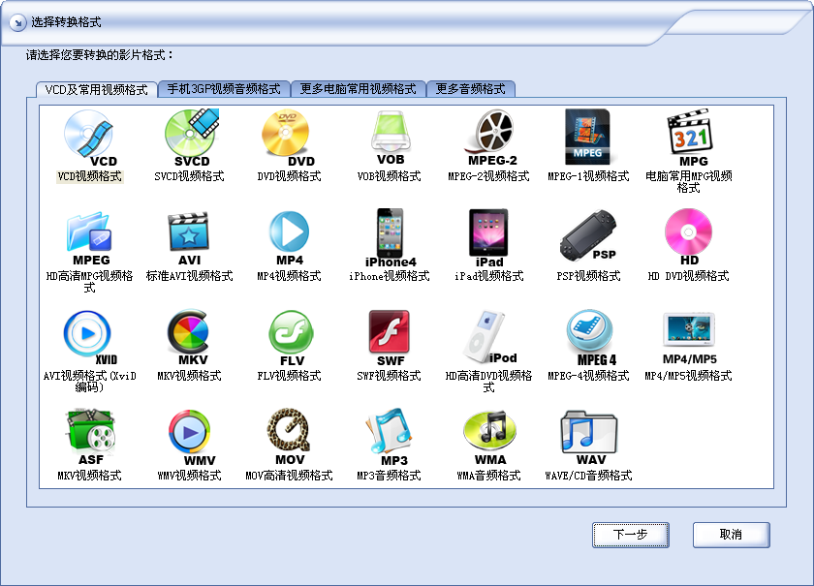Select the green FLV format icon
814x586 pixels.
(291, 338)
